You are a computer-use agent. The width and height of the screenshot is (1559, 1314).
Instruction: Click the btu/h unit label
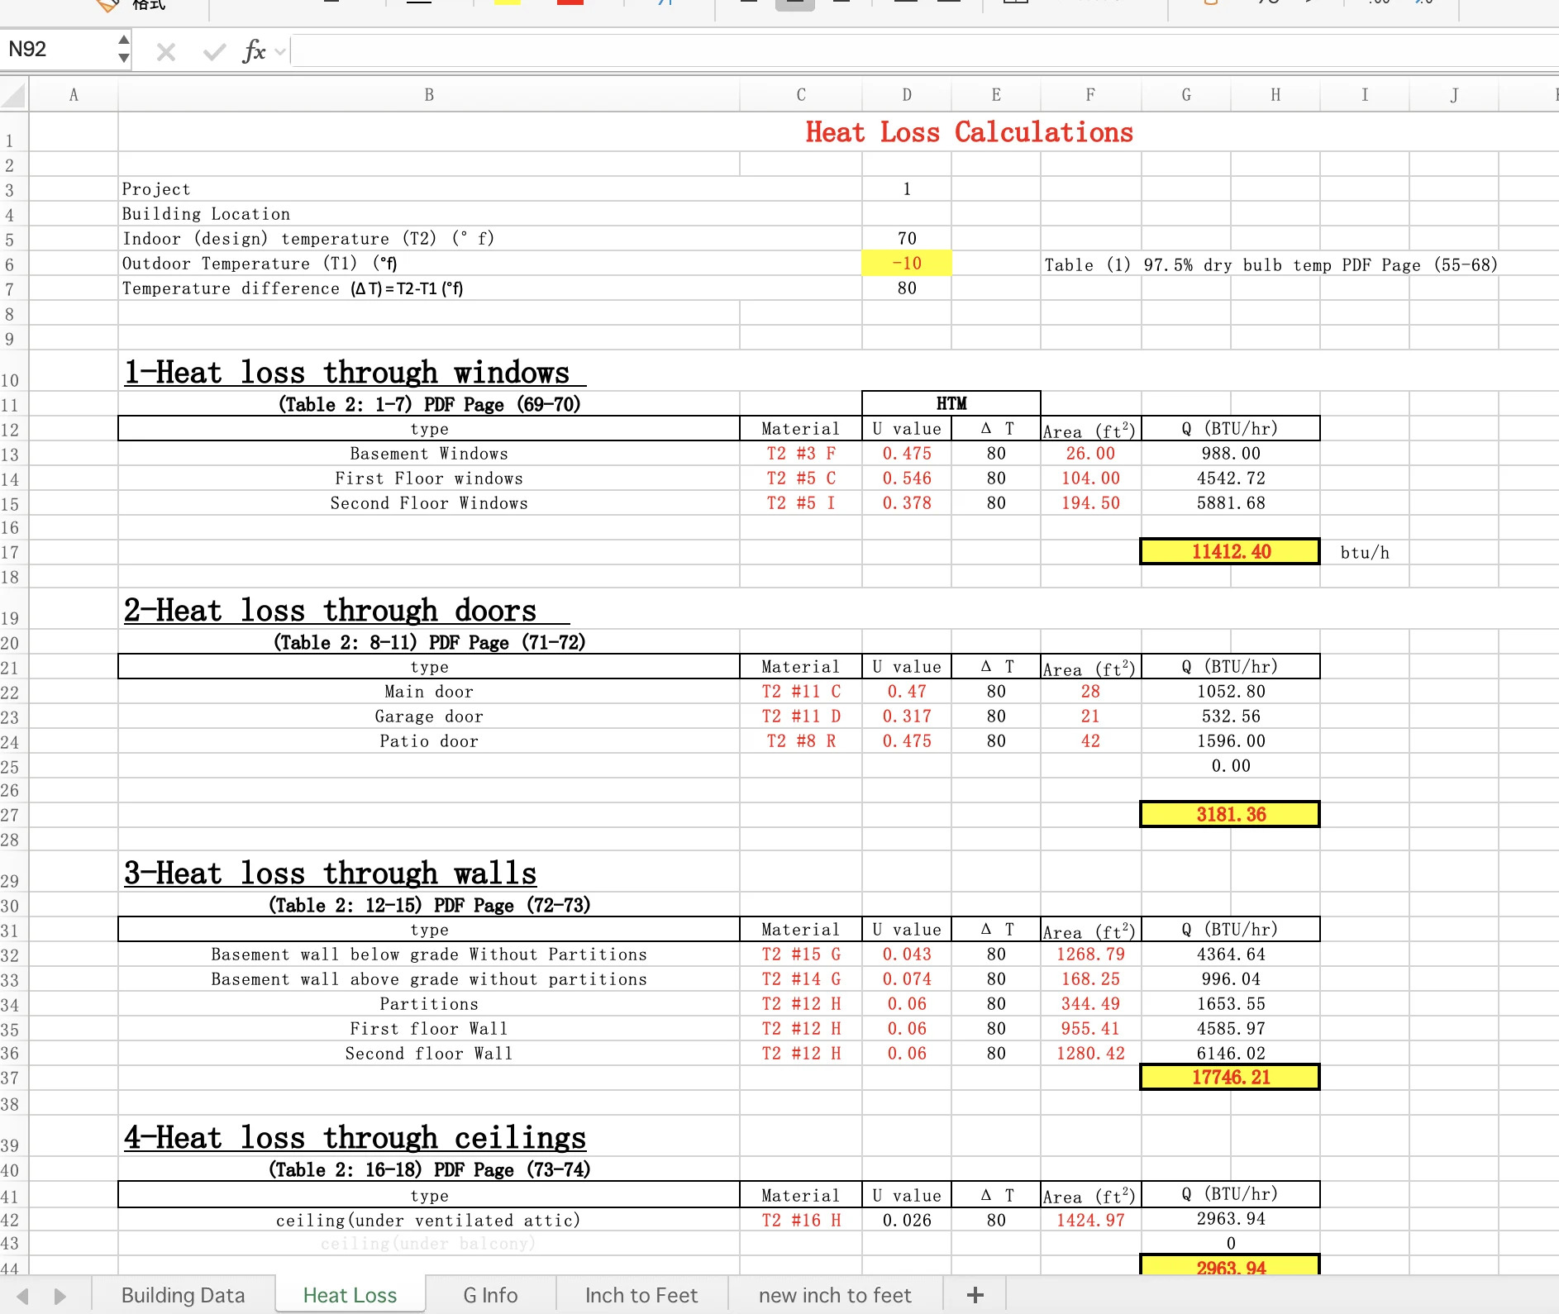[1365, 552]
